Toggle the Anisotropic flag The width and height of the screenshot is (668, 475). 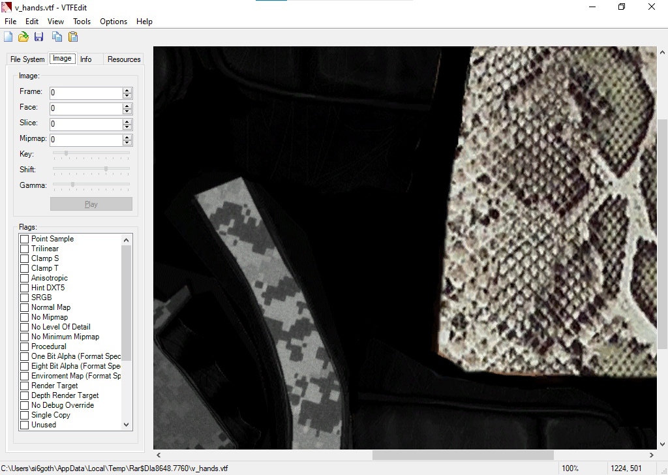25,278
